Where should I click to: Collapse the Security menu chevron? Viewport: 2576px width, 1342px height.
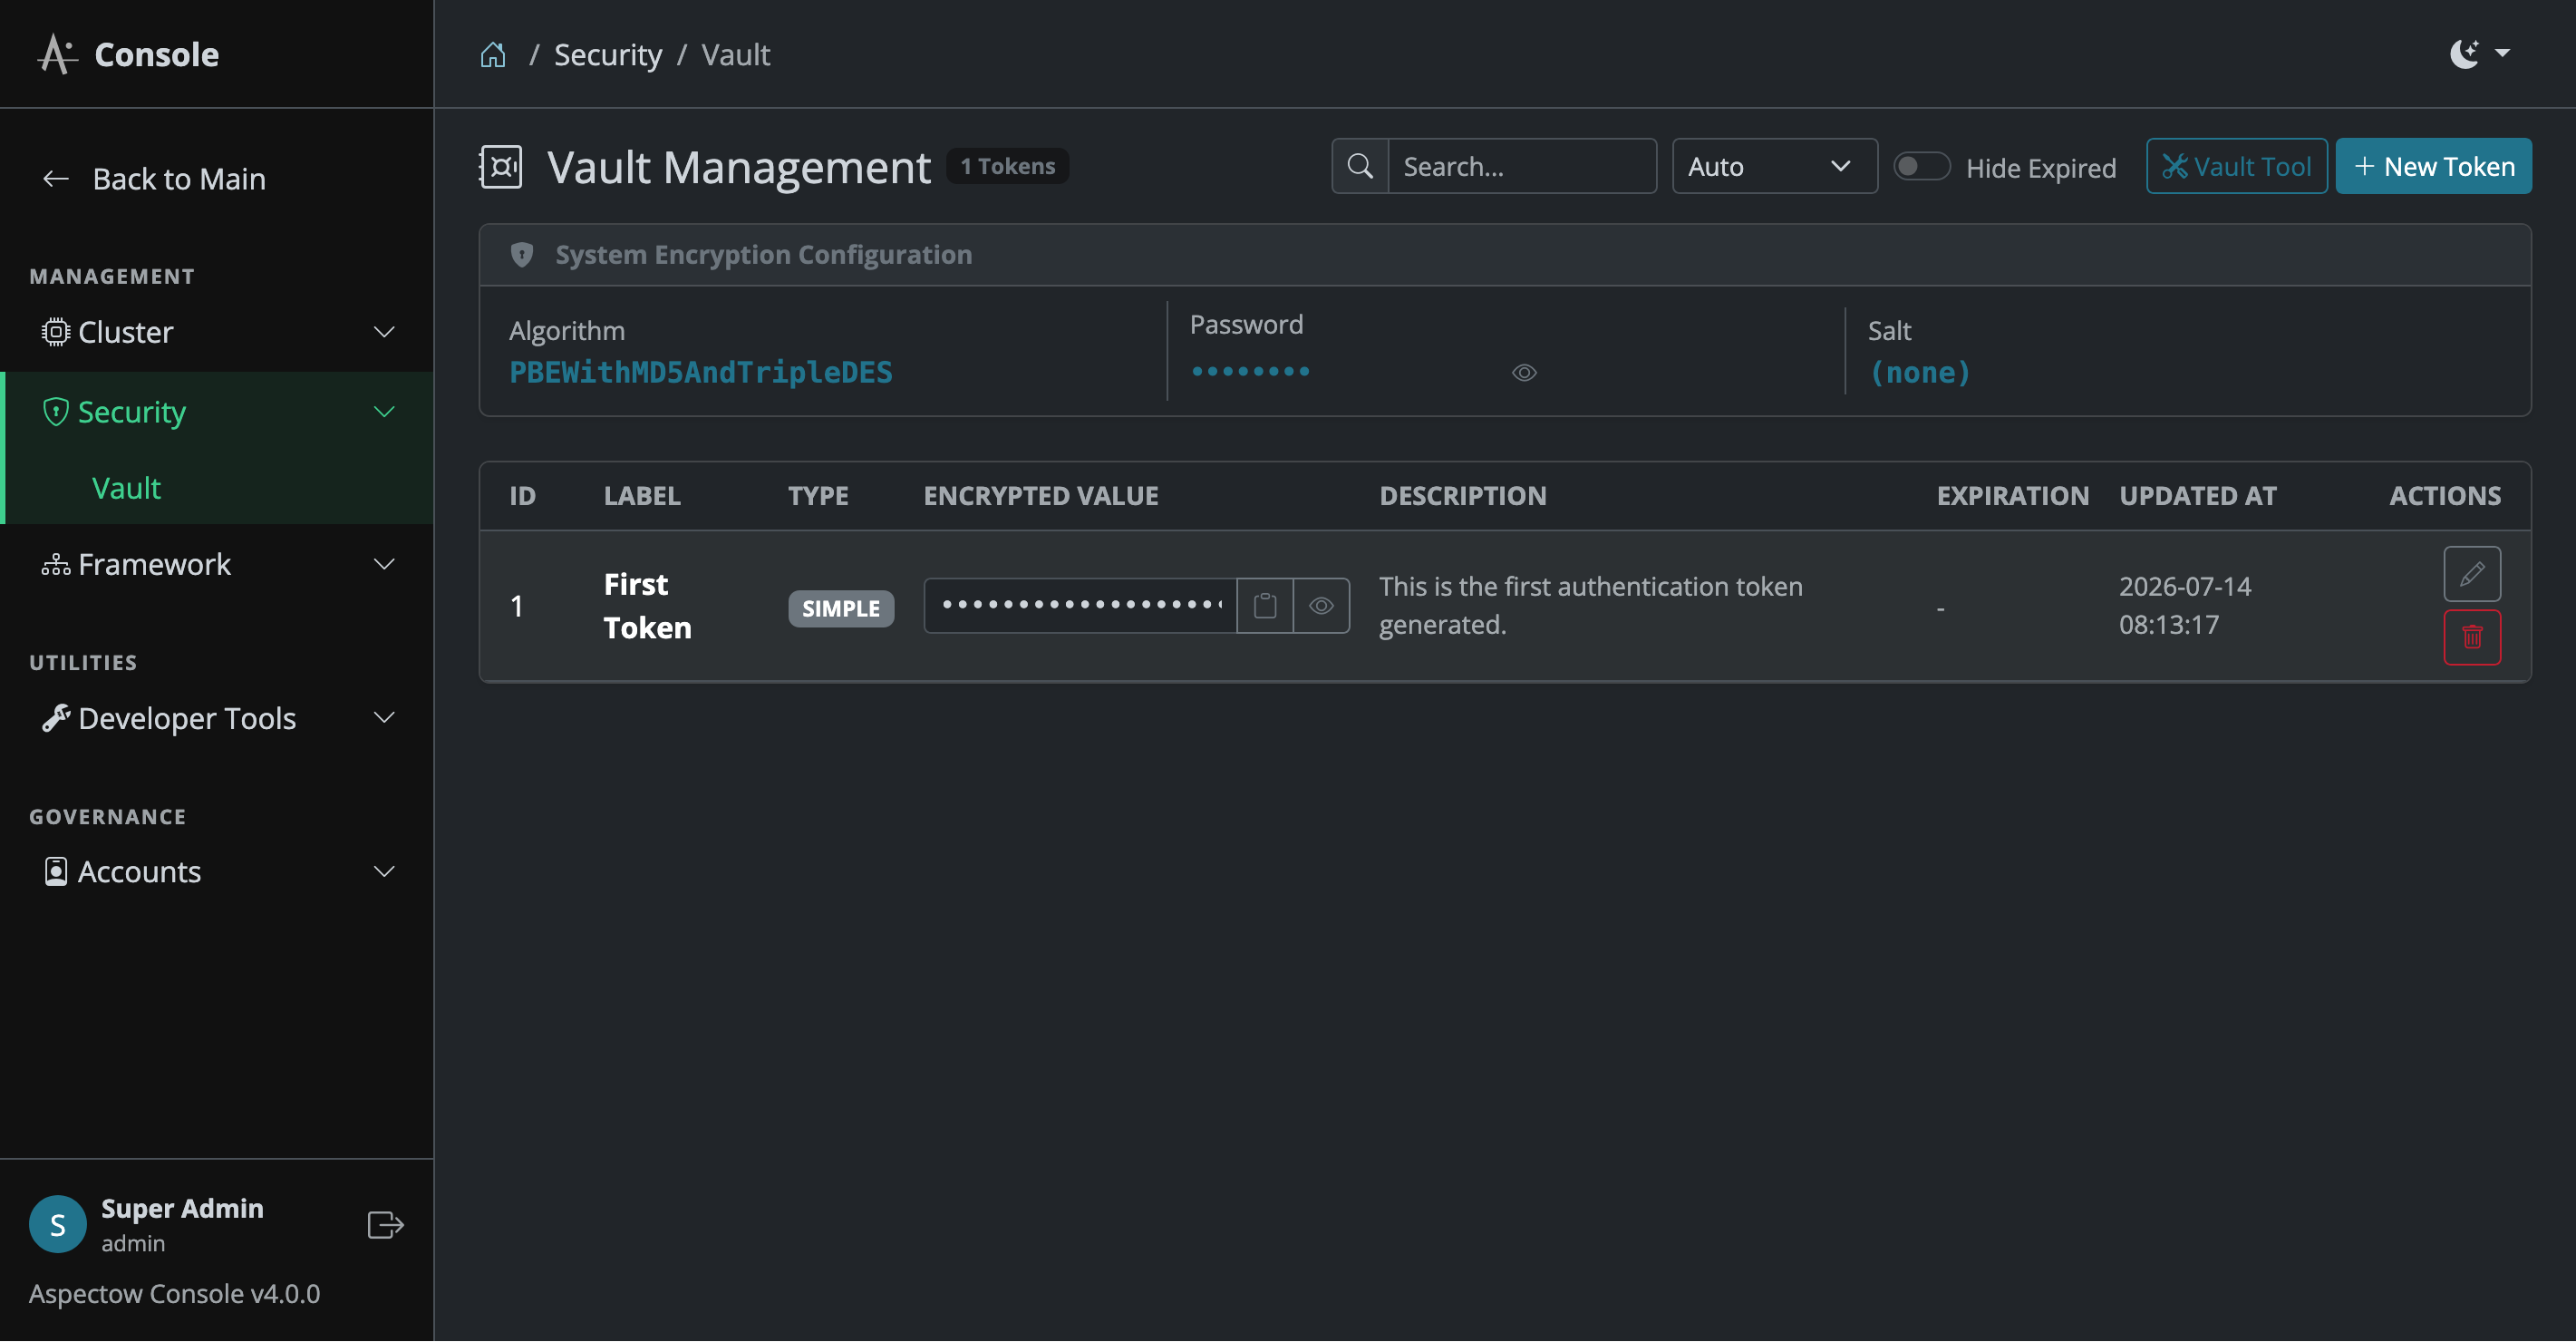(384, 413)
